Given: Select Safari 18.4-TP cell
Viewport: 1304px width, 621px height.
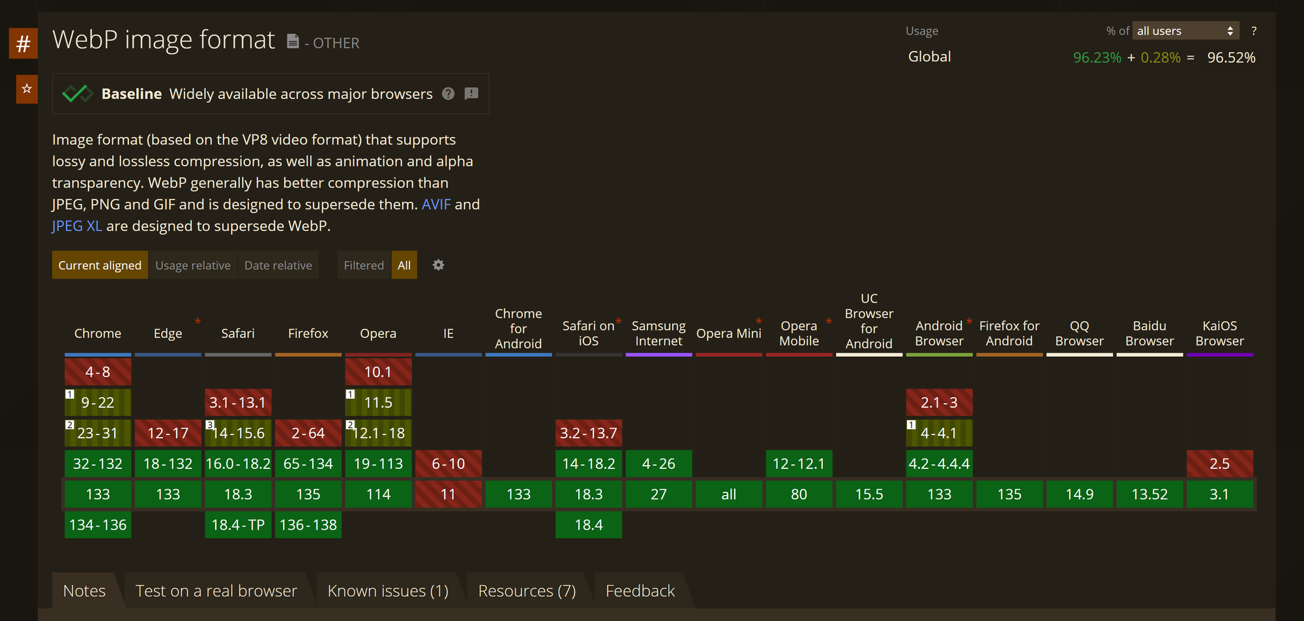Looking at the screenshot, I should pyautogui.click(x=238, y=524).
